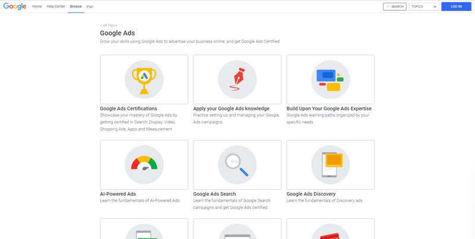This screenshot has height=239, width=475.
Task: Open the speedometer gauge AI-Powered Ads icon
Action: (144, 164)
